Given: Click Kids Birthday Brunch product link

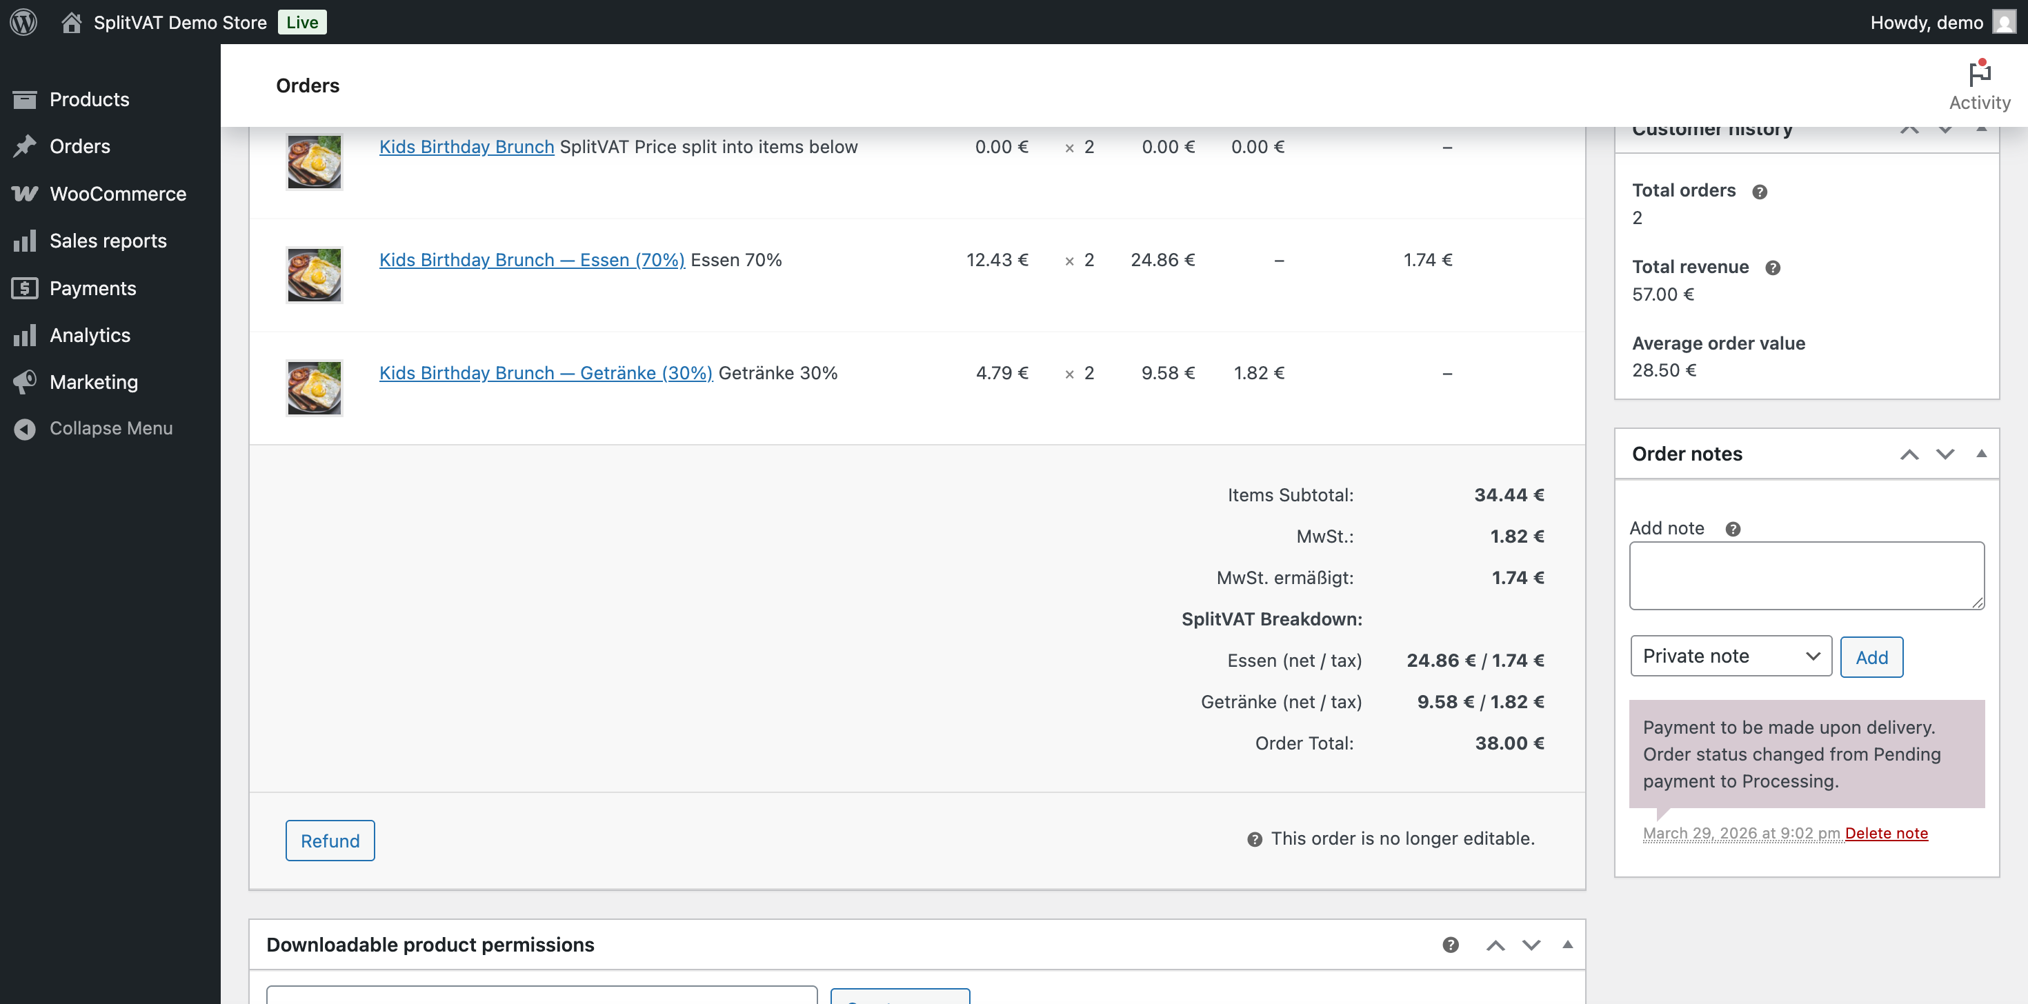Looking at the screenshot, I should tap(466, 146).
